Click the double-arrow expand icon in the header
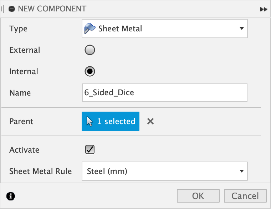The width and height of the screenshot is (271, 209). (264, 9)
